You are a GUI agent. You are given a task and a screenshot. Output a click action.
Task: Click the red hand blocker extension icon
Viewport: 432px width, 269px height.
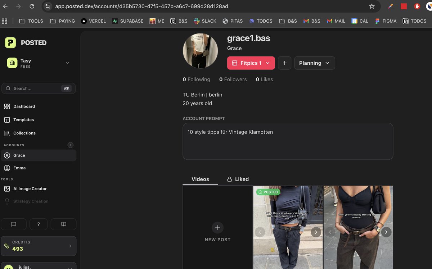pyautogui.click(x=417, y=6)
